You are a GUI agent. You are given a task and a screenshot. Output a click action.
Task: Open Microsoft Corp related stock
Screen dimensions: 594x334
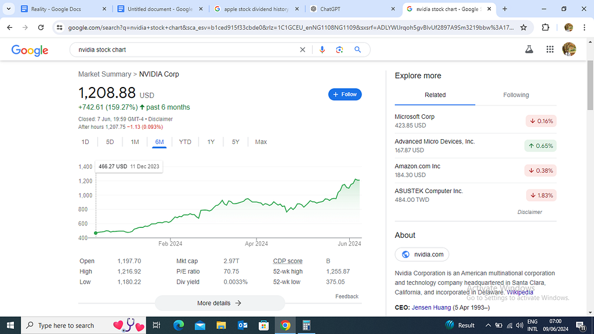point(476,121)
